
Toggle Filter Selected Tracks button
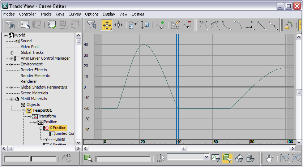click(x=215, y=158)
